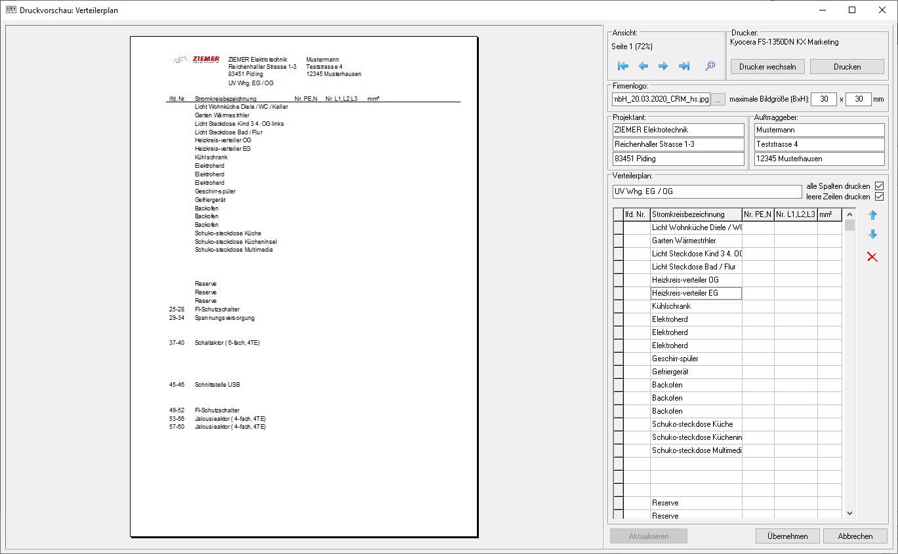Viewport: 898px width, 554px height.
Task: Click Auftraggeber field '12345 Musterhausen'
Action: click(x=819, y=159)
